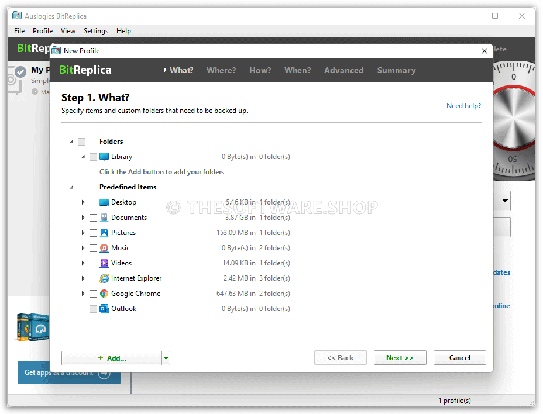Jump to the Summary wizard step
Screen dimensions: 543x414
[396, 71]
